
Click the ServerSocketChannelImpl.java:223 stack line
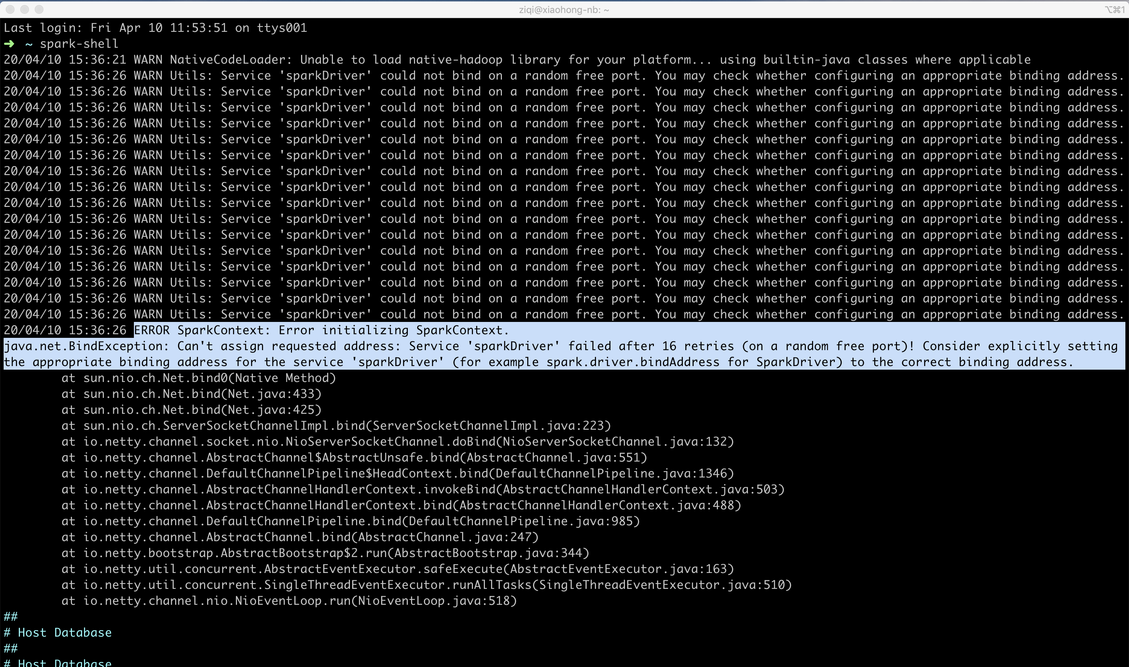pos(336,426)
